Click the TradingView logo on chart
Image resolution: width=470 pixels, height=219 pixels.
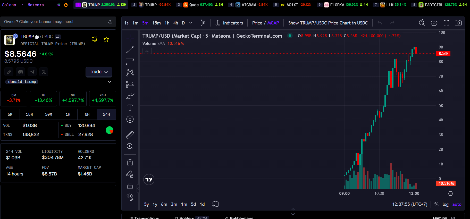[149, 180]
